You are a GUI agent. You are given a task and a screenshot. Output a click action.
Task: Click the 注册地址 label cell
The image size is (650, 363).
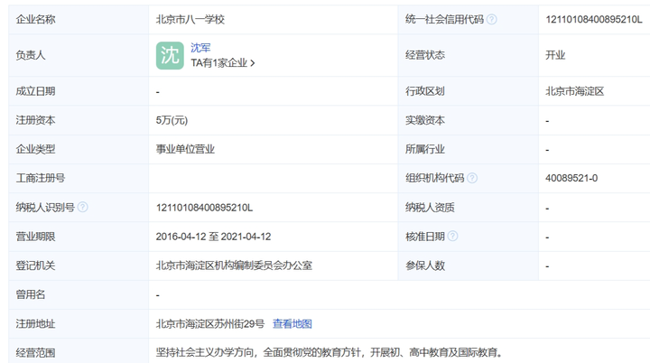click(79, 324)
